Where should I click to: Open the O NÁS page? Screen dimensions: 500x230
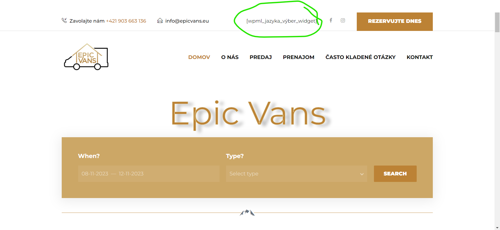230,57
